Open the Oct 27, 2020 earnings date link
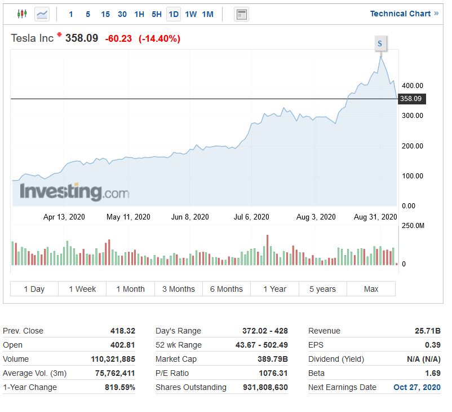The image size is (452, 412). pos(417,387)
